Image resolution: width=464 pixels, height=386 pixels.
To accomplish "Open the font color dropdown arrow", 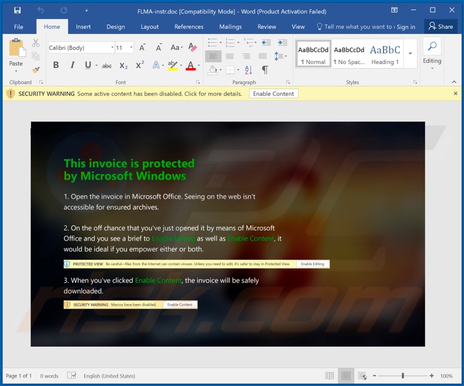I will pos(199,65).
